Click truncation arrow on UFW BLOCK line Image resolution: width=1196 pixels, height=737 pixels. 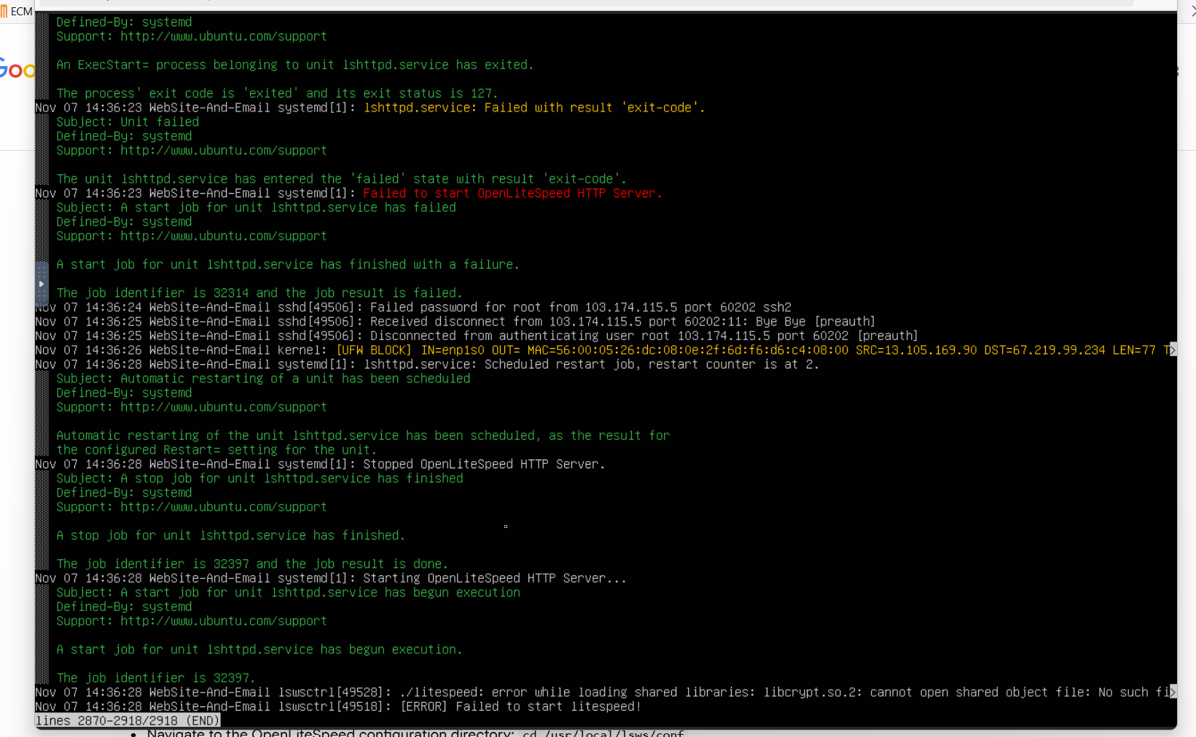(x=1171, y=350)
